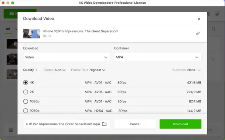The height and width of the screenshot is (140, 225).
Task: Select 1080p AV01 quality option
Action: coord(25,101)
